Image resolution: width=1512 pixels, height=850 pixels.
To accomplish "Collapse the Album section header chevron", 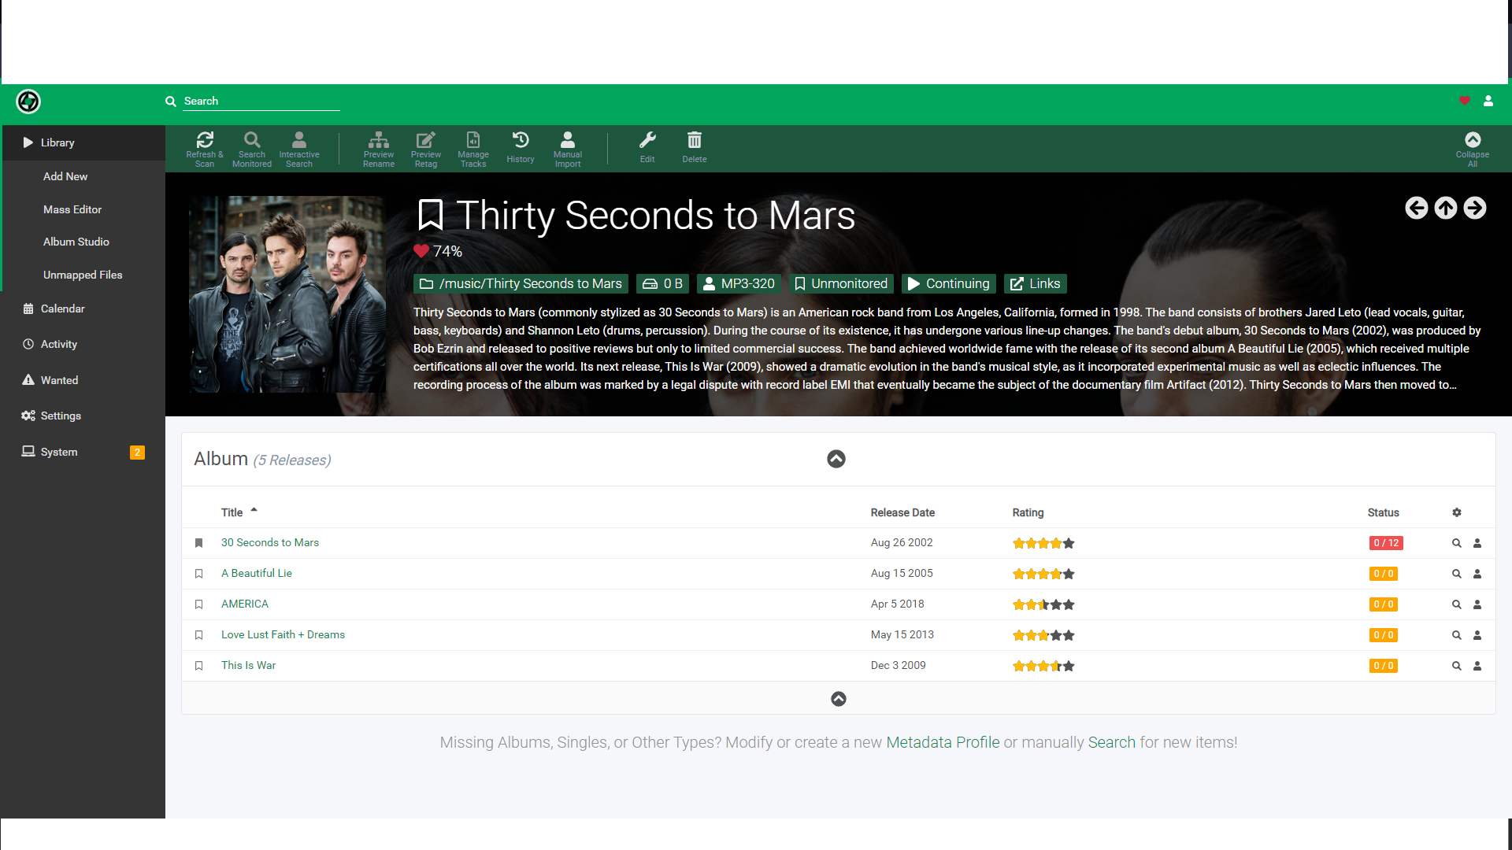I will tap(836, 459).
